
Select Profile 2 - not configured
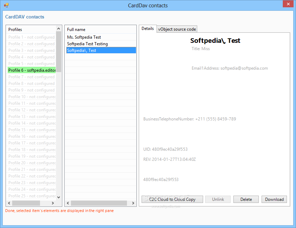coord(32,44)
